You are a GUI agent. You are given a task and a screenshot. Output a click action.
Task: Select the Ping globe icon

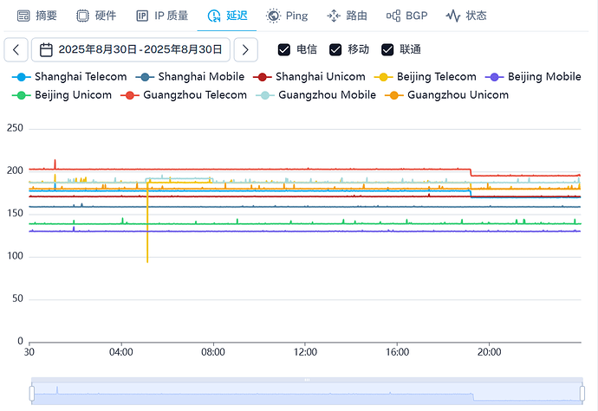[x=273, y=16]
